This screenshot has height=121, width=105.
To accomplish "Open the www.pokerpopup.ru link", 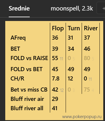I will tap(82, 117).
